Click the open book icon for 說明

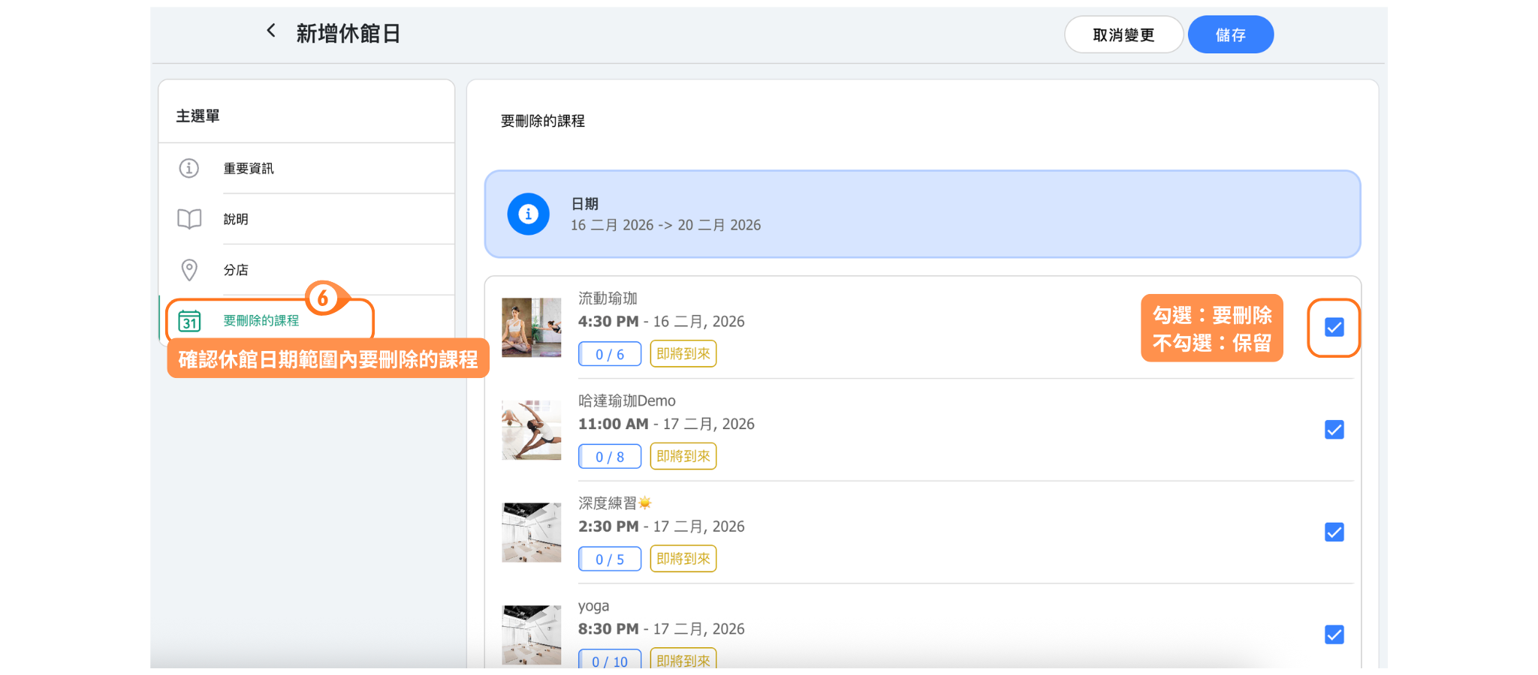pyautogui.click(x=189, y=219)
